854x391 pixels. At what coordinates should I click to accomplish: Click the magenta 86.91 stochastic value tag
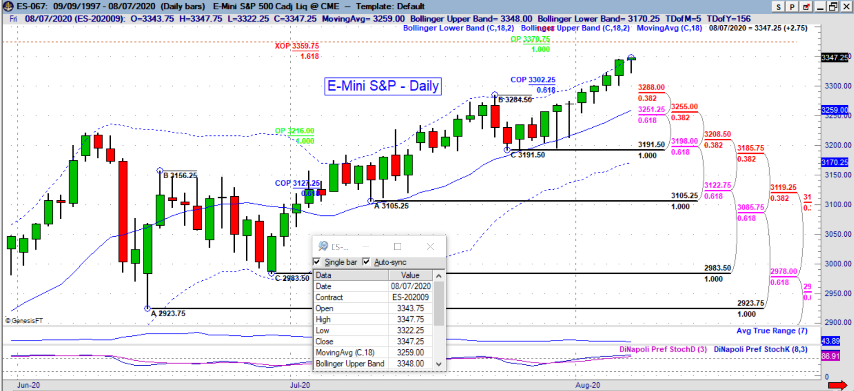tap(831, 356)
